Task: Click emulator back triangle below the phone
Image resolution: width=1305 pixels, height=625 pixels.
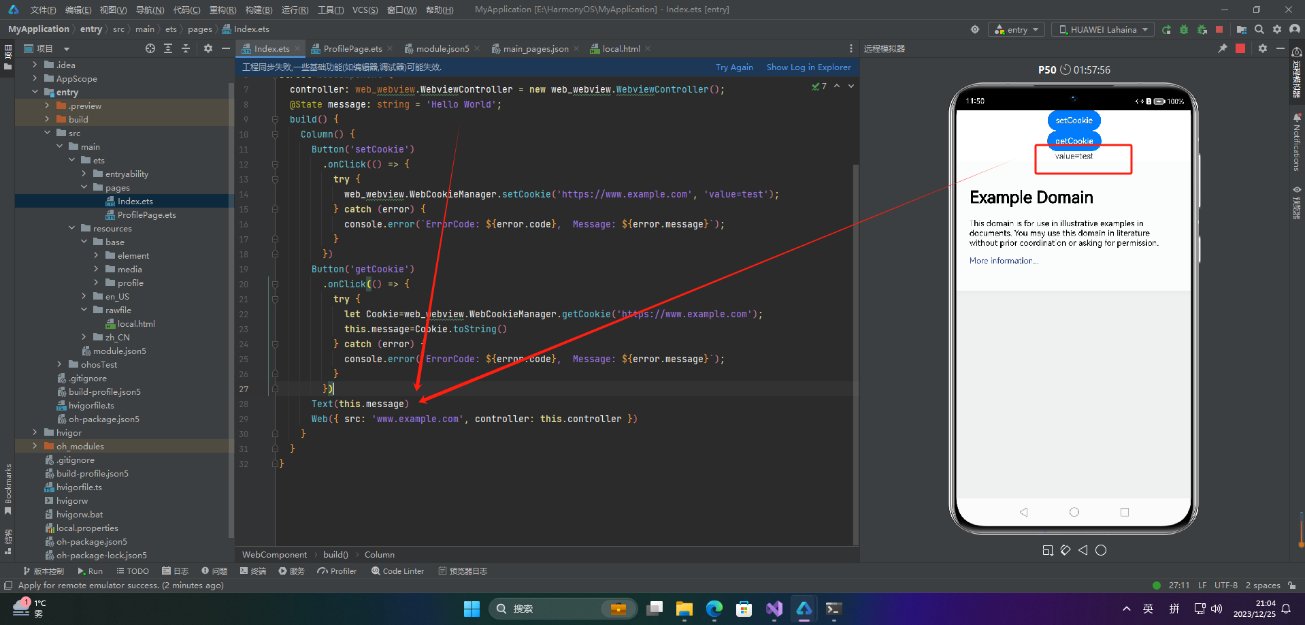Action: click(x=1083, y=550)
